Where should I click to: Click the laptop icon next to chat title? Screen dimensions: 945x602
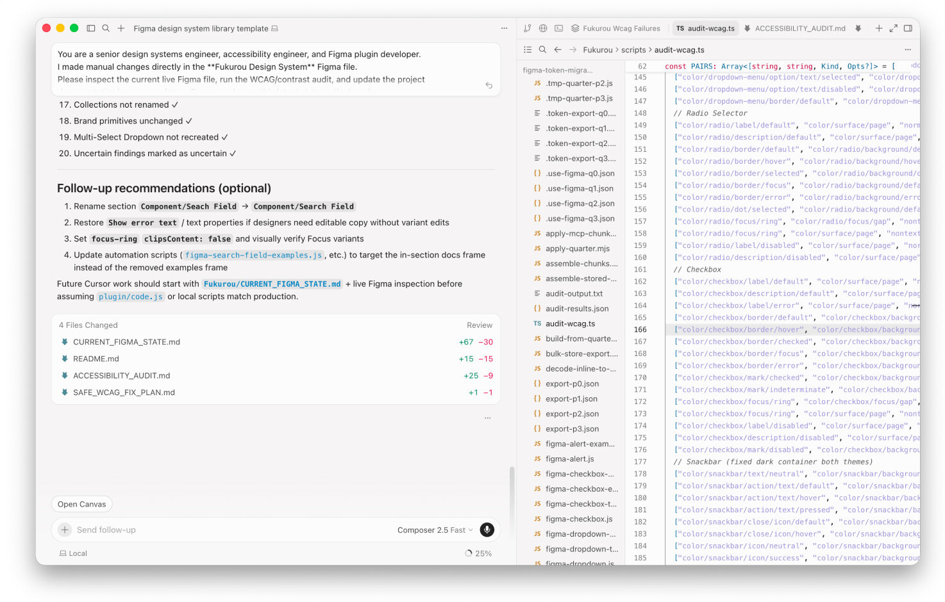[x=275, y=28]
